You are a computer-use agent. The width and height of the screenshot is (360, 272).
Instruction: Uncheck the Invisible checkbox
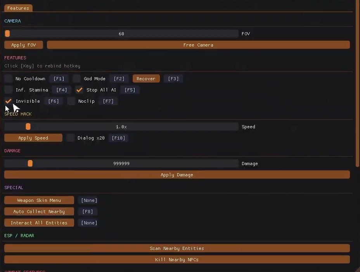8,101
